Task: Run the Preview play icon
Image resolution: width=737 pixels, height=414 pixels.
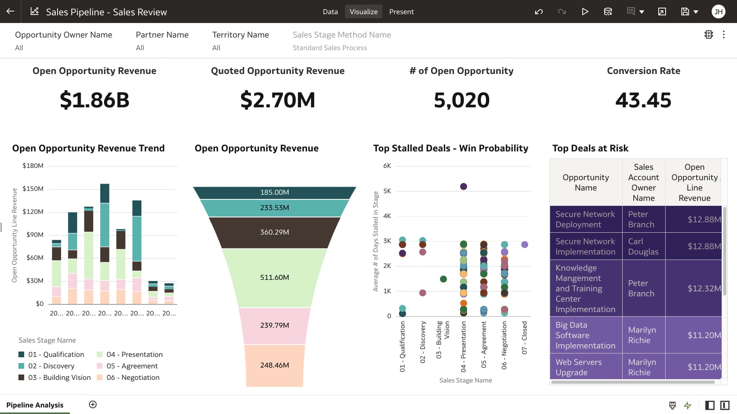Action: coord(585,11)
